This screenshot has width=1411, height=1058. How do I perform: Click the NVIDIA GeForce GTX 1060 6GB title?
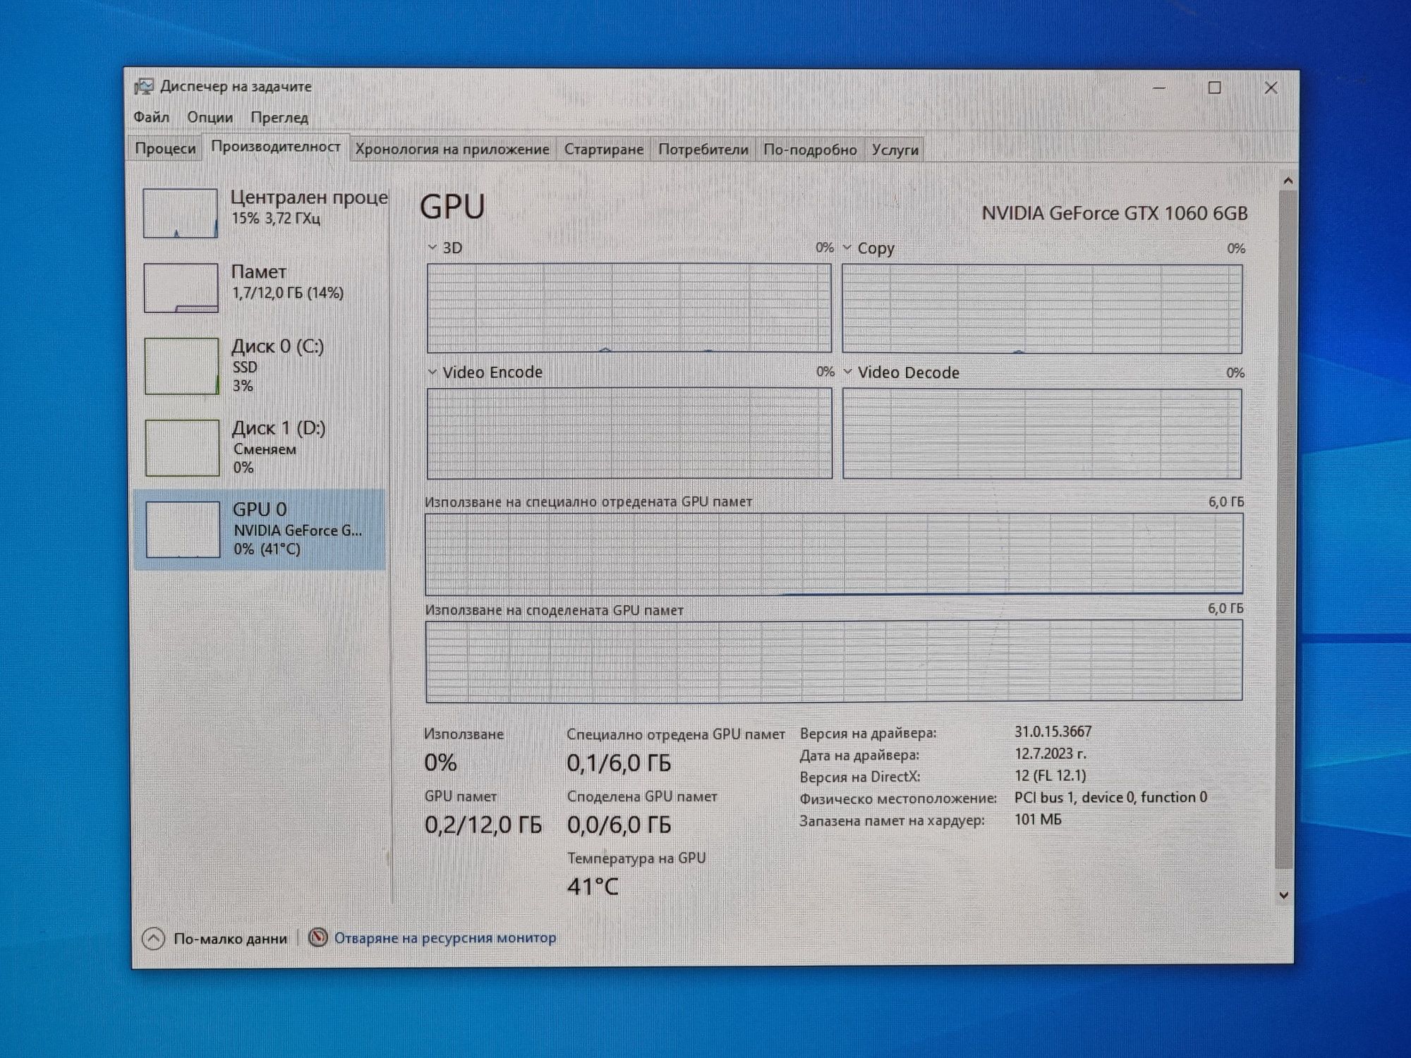[1115, 213]
